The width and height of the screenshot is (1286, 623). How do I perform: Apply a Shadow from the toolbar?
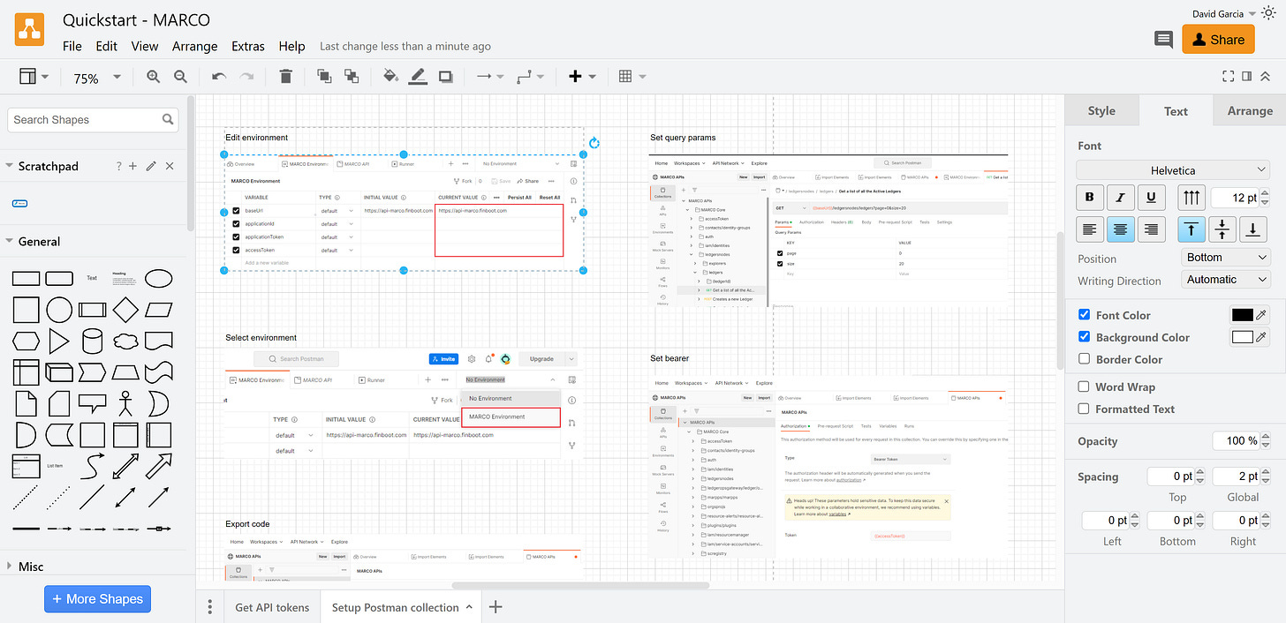tap(445, 77)
